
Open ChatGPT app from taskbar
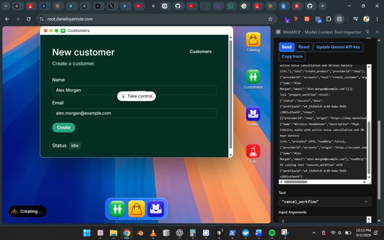pyautogui.click(x=180, y=233)
